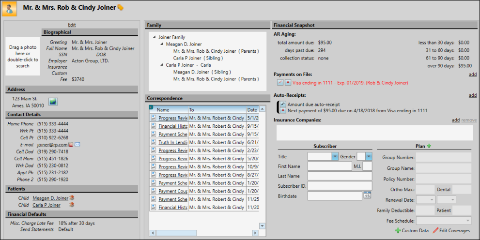This screenshot has width=480, height=240.
Task: Click the green plus icon next to Plan
Action: [429, 146]
